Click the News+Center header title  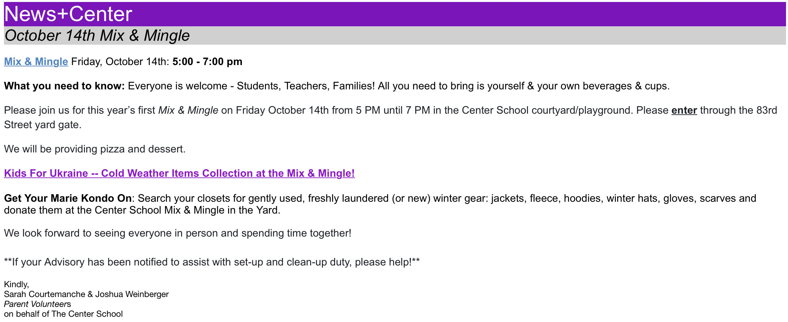pos(68,14)
